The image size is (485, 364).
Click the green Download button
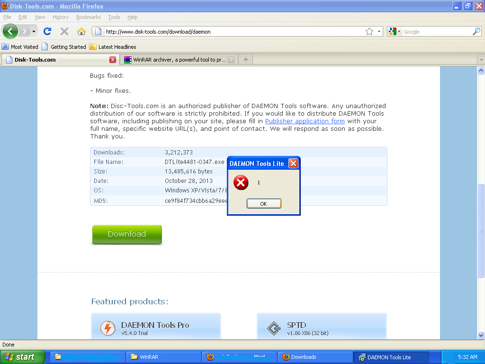tap(127, 234)
